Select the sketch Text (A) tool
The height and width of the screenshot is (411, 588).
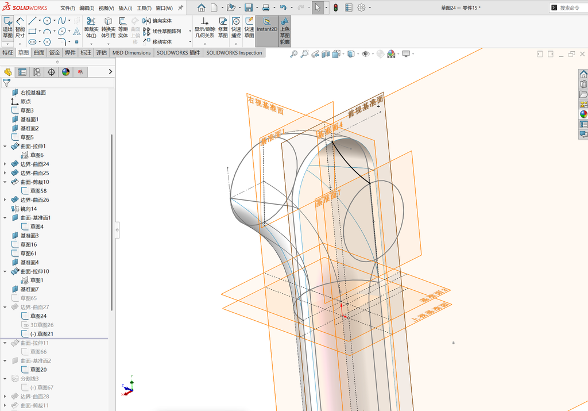tap(77, 31)
